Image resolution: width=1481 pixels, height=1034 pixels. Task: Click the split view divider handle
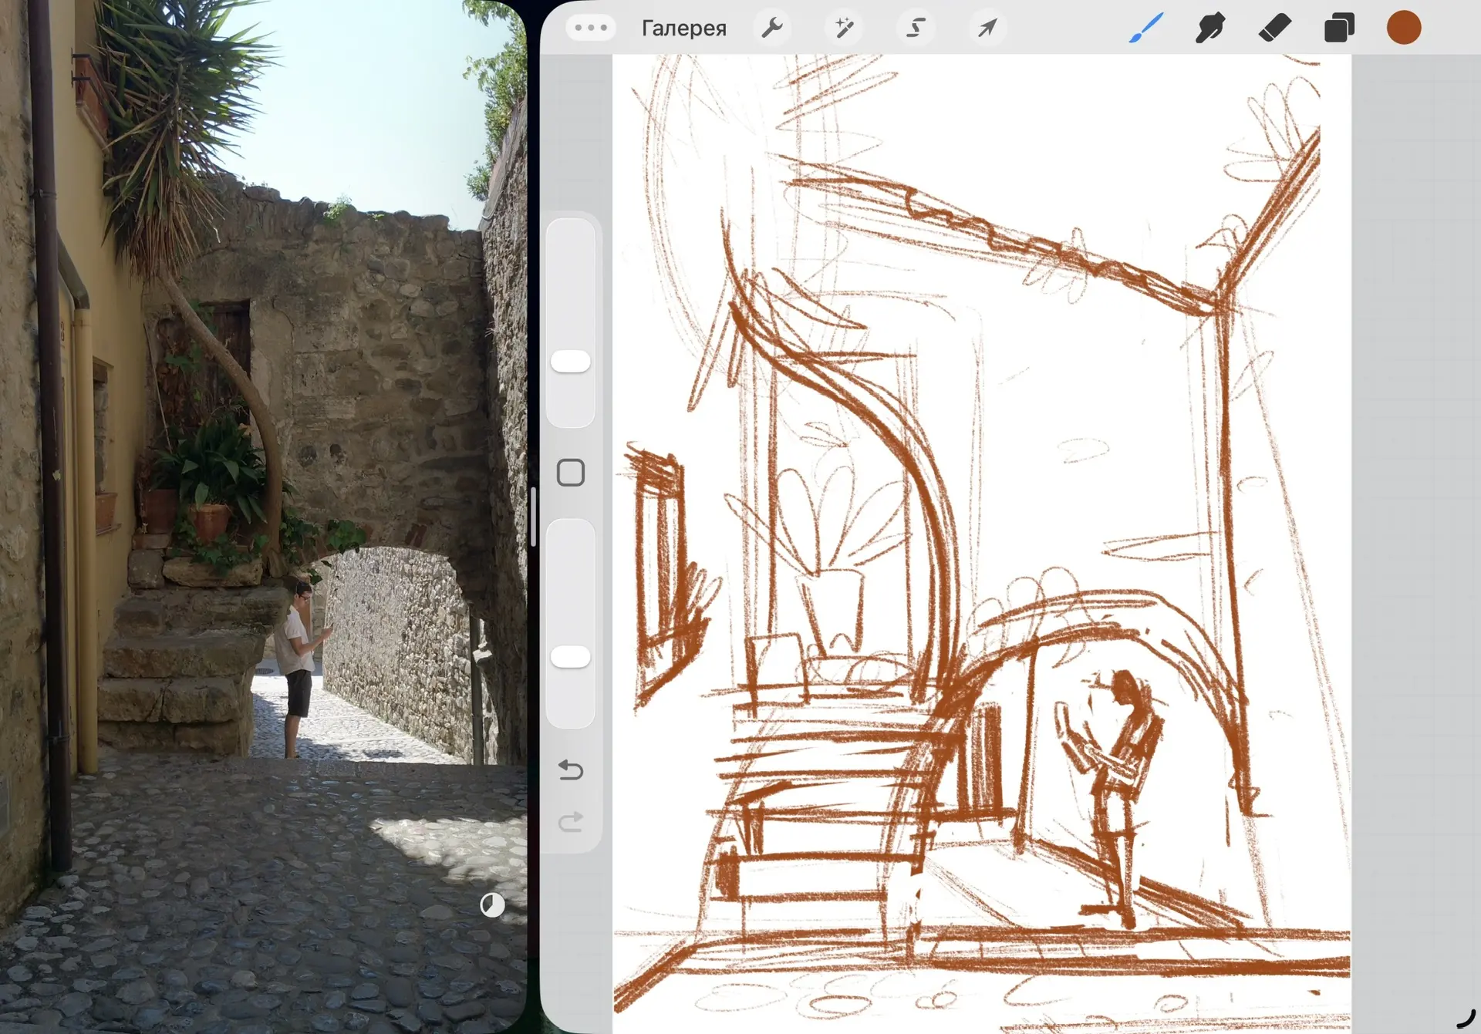[534, 517]
